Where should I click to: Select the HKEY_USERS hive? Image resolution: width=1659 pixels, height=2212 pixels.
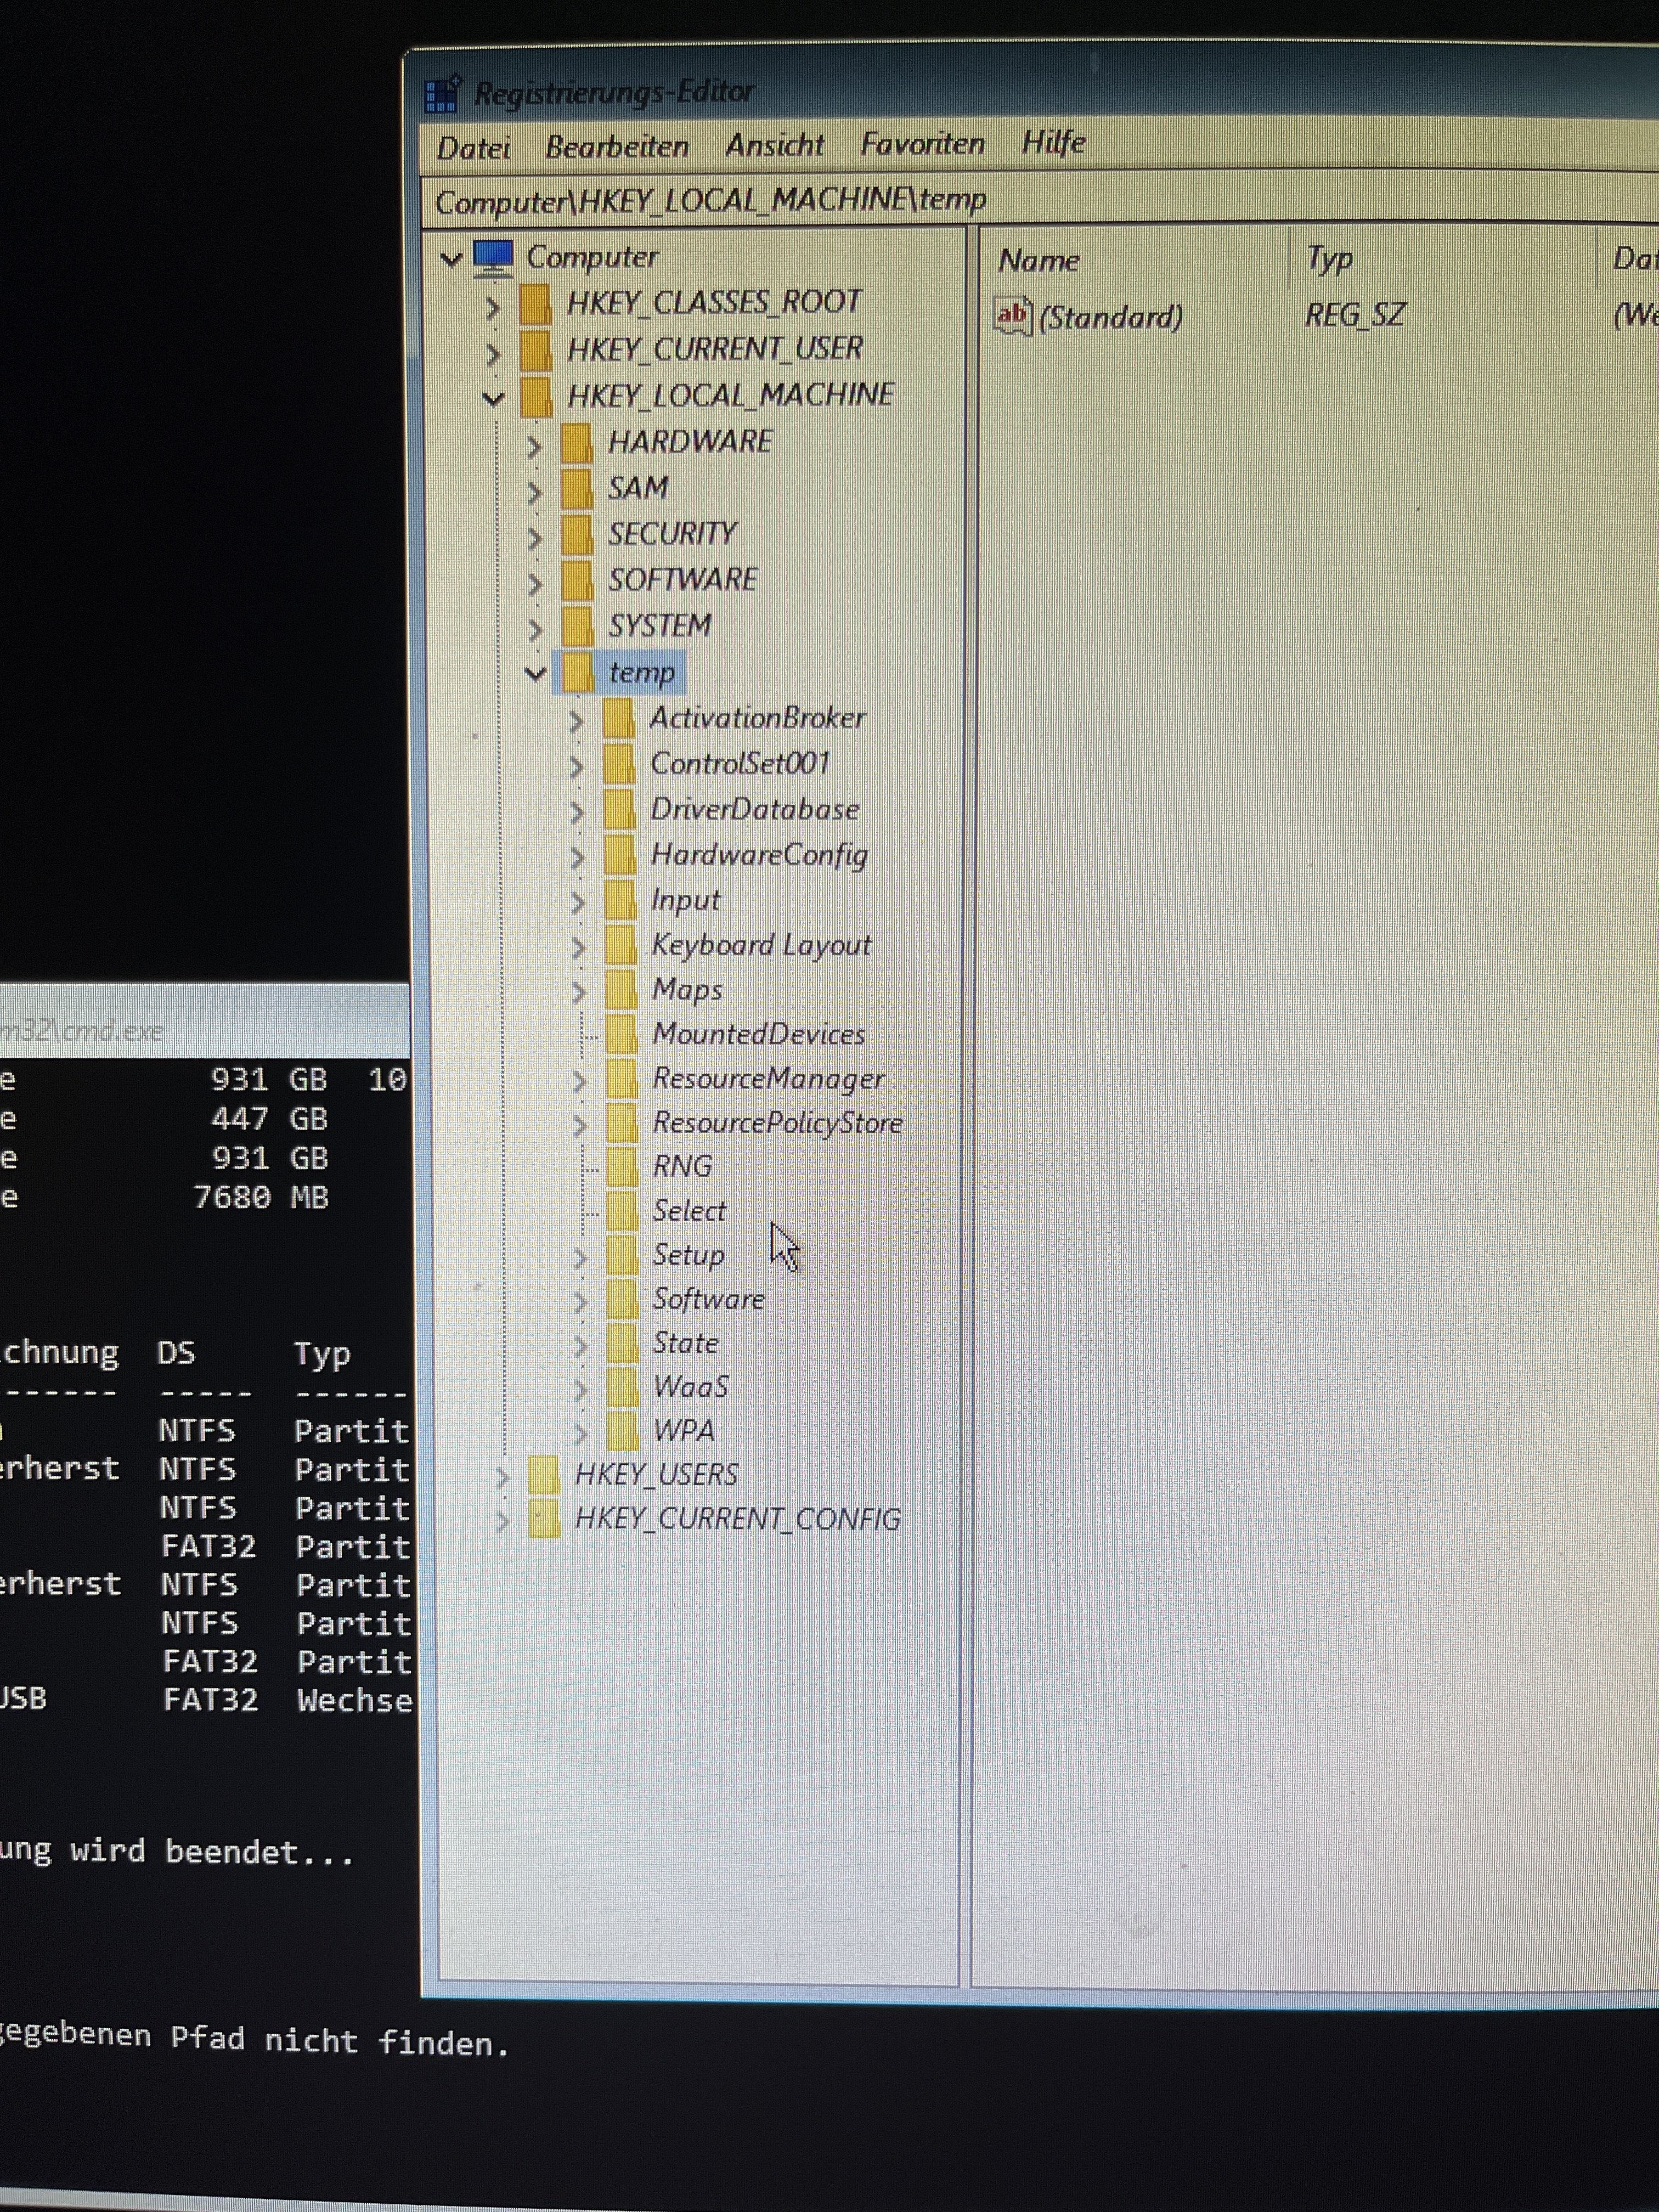(x=656, y=1474)
